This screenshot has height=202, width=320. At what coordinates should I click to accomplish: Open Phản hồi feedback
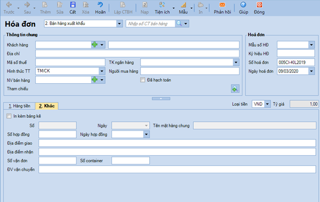pos(222,8)
